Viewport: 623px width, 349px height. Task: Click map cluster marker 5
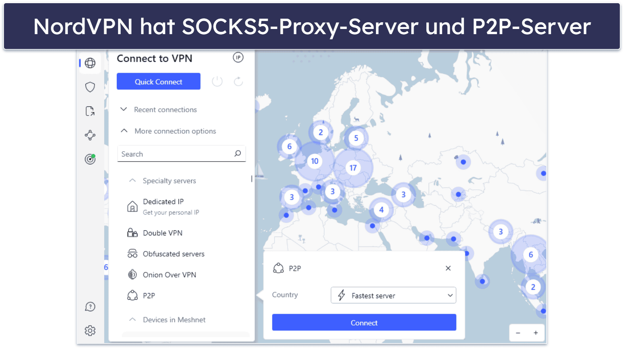[x=356, y=138]
